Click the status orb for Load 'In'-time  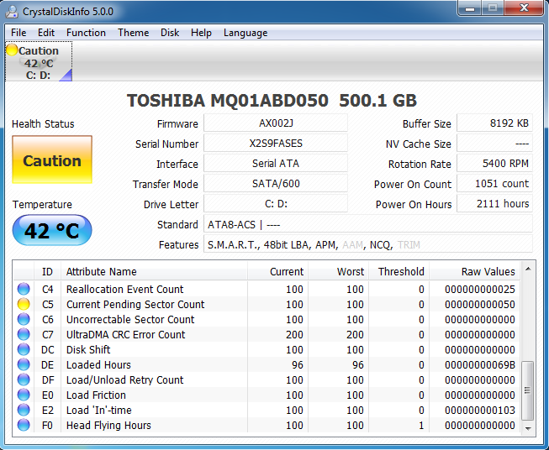pyautogui.click(x=24, y=410)
